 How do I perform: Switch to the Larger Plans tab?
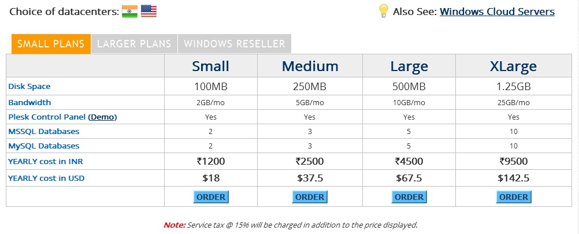(135, 44)
